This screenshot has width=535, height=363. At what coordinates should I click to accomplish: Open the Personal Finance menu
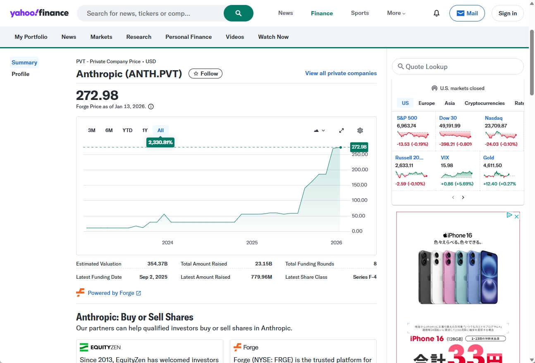[x=189, y=37]
